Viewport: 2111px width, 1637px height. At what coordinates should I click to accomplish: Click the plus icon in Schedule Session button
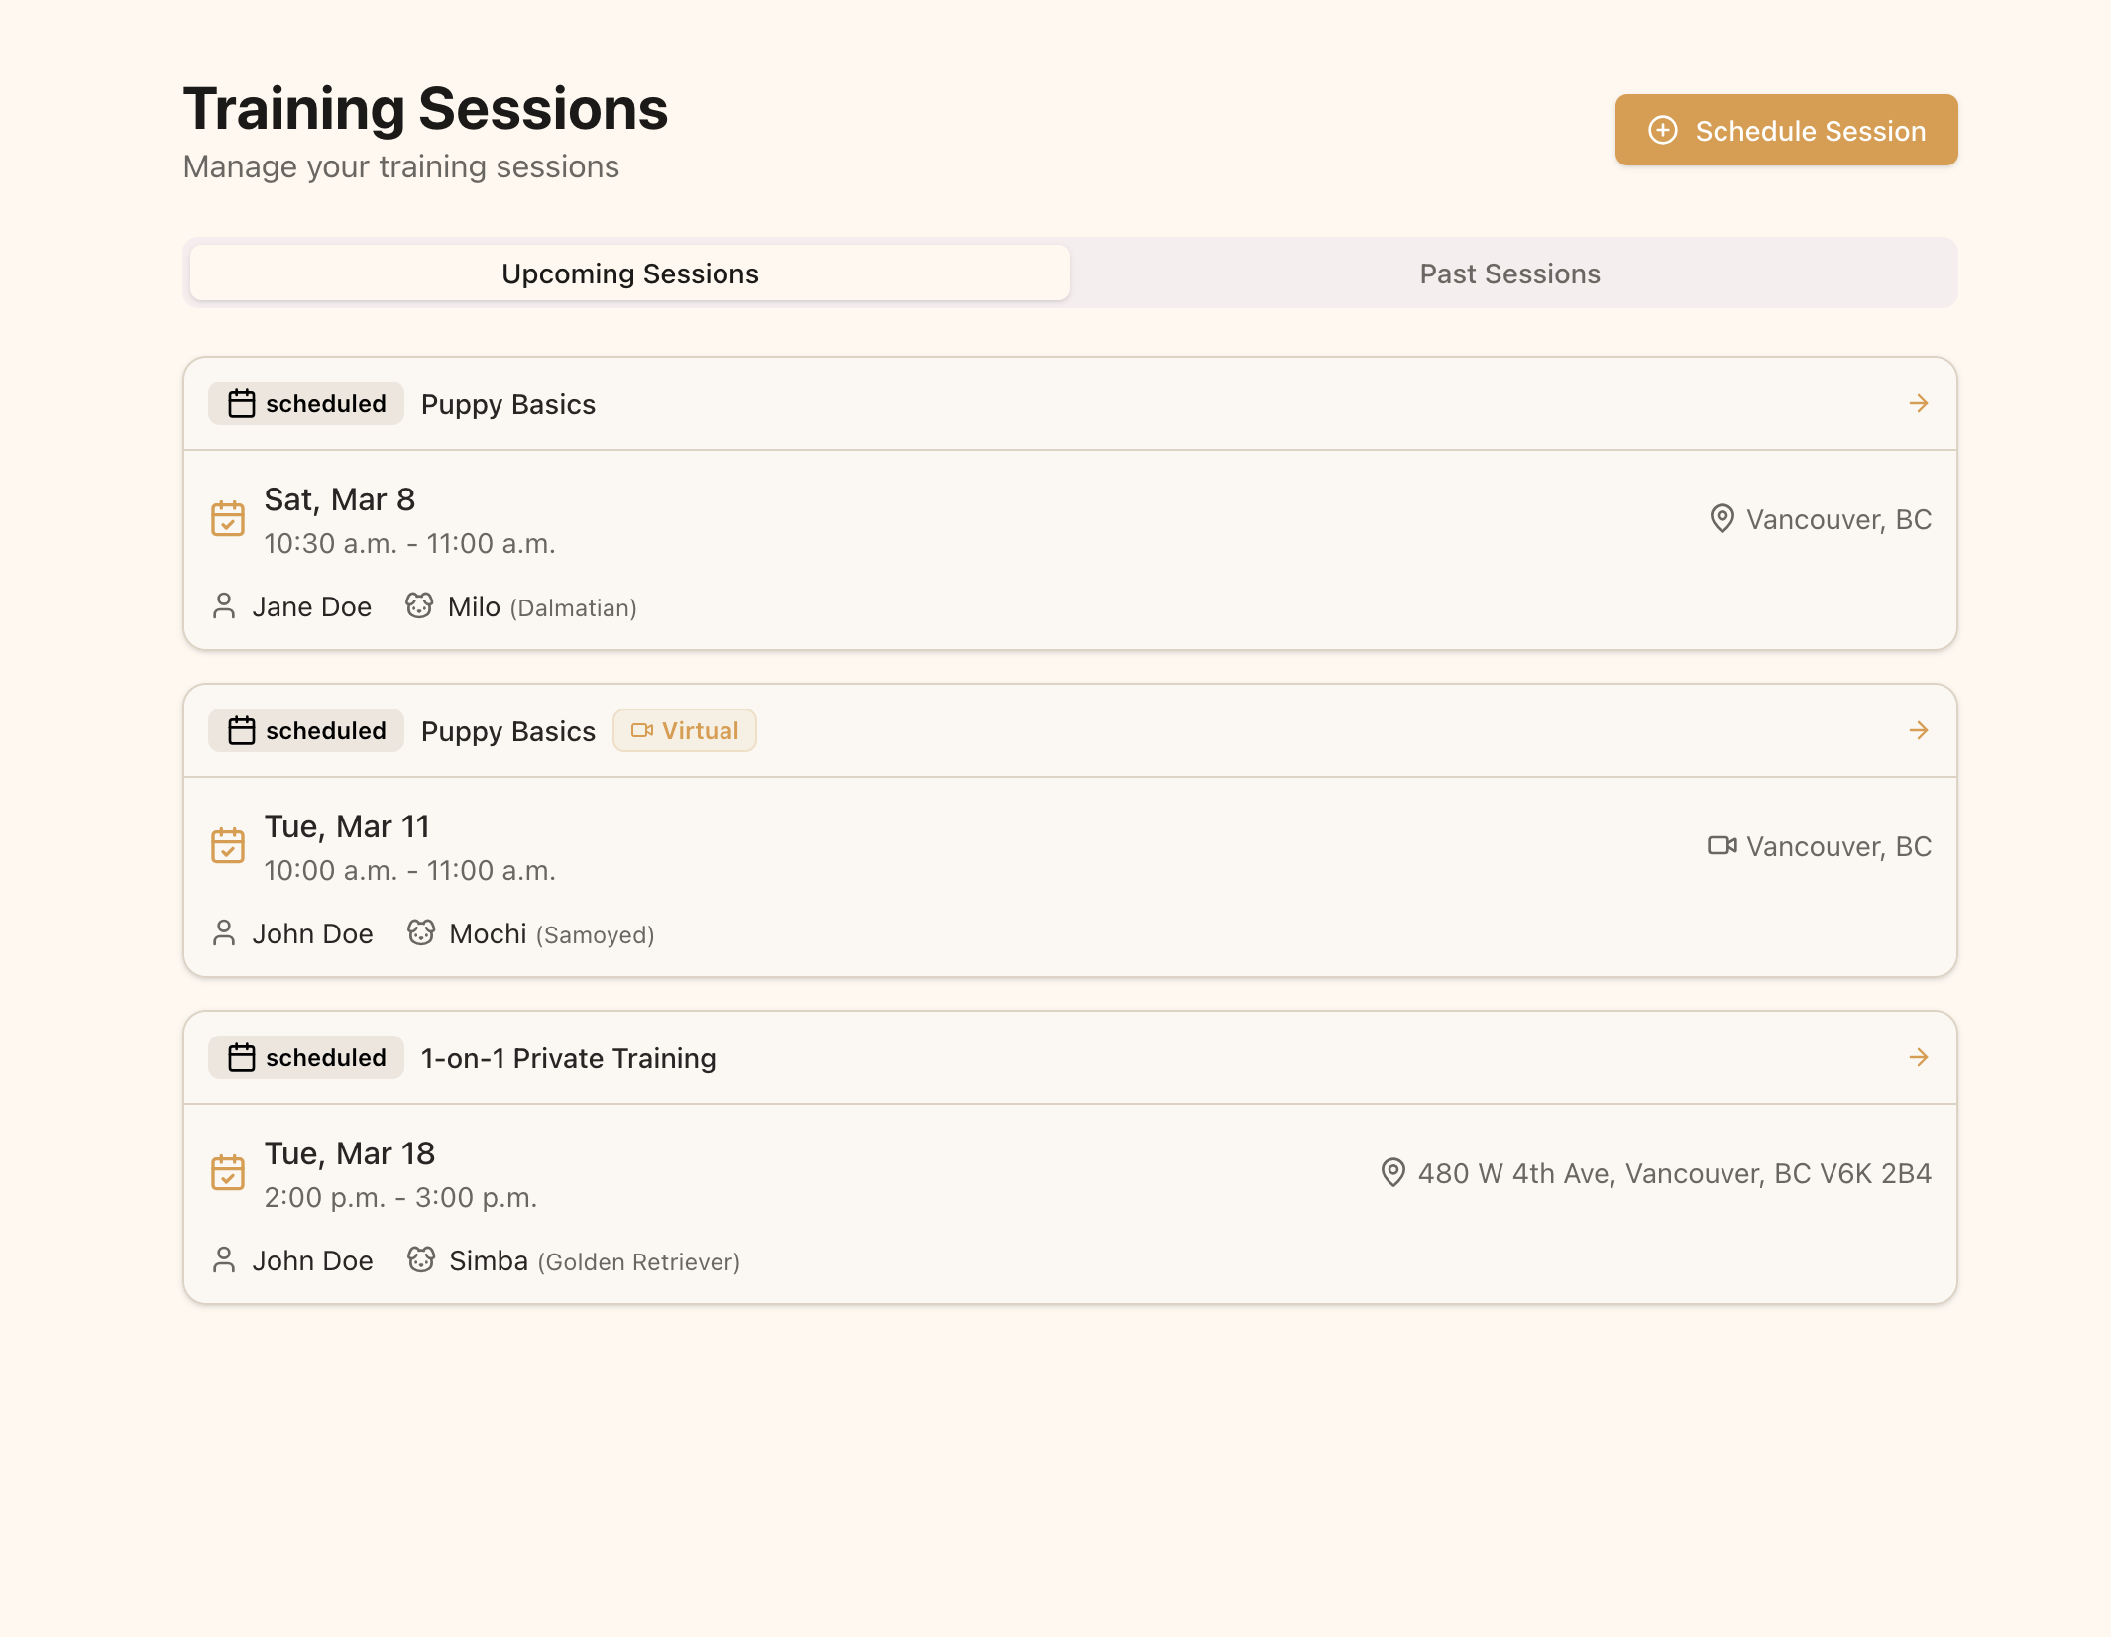(1664, 130)
